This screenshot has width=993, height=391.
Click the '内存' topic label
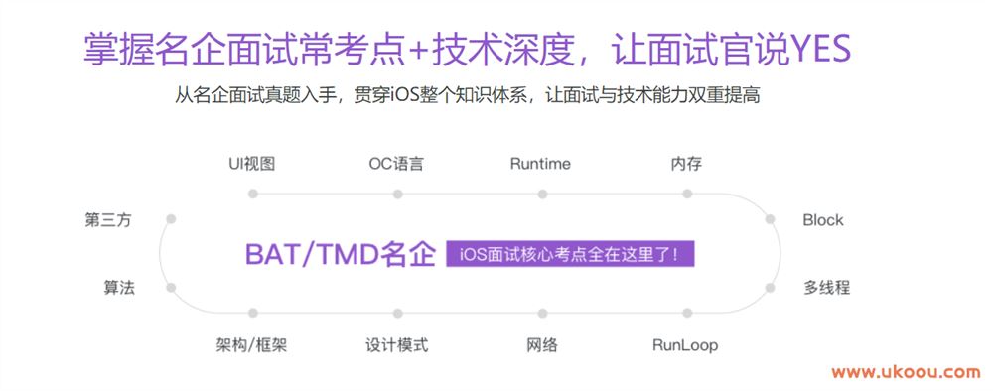686,164
